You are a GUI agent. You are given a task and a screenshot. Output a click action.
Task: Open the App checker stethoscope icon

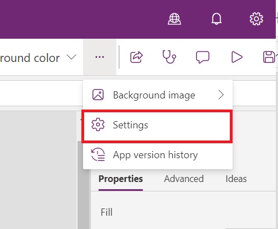[169, 57]
